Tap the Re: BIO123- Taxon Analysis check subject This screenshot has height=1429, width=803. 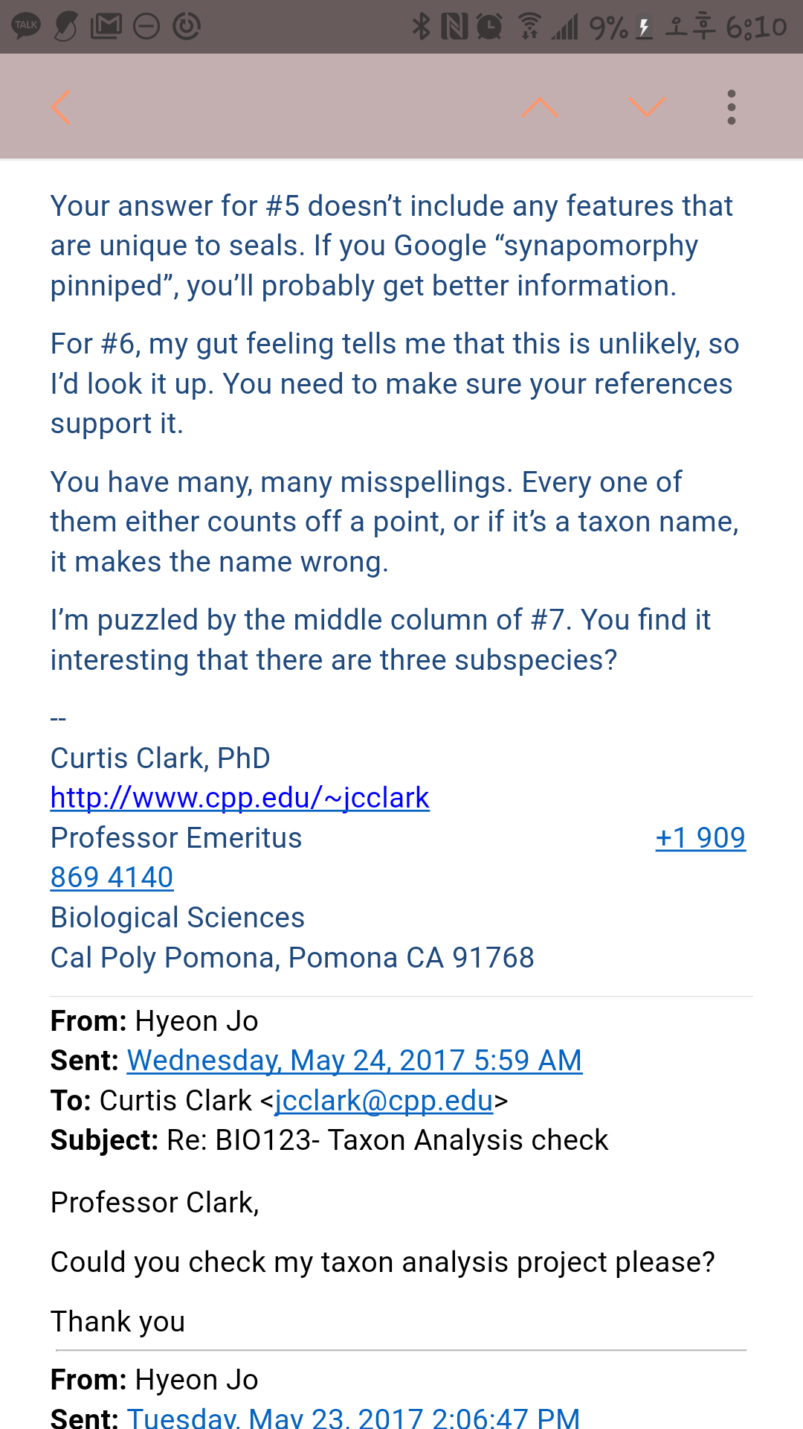(387, 1140)
